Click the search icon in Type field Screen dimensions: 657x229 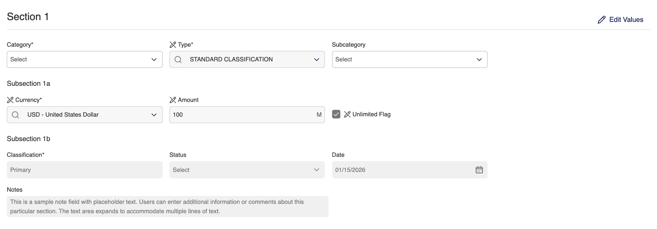pyautogui.click(x=178, y=60)
